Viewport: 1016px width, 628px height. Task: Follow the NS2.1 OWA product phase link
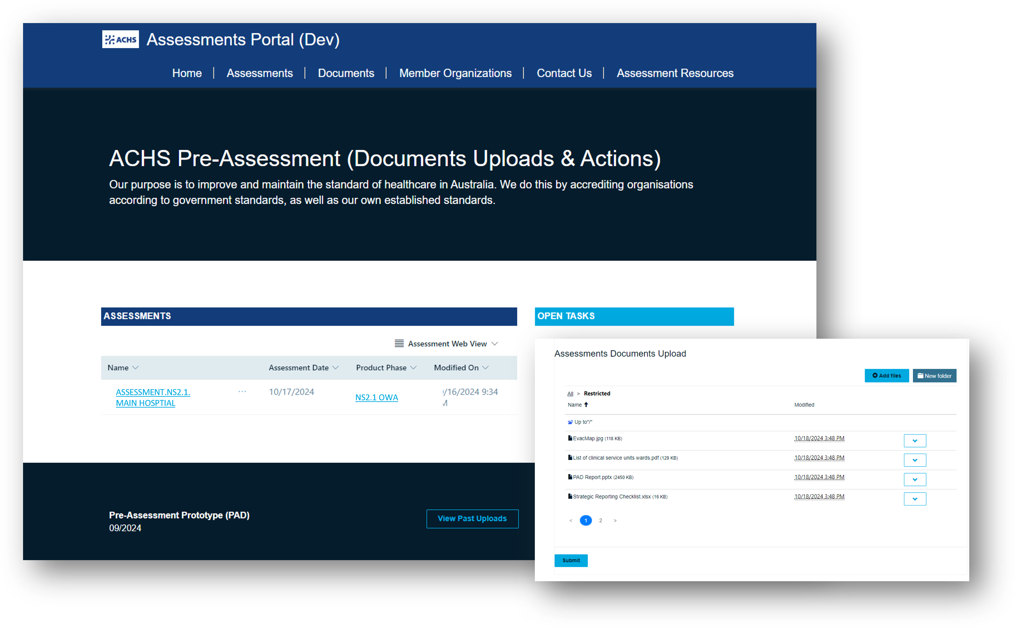coord(376,397)
